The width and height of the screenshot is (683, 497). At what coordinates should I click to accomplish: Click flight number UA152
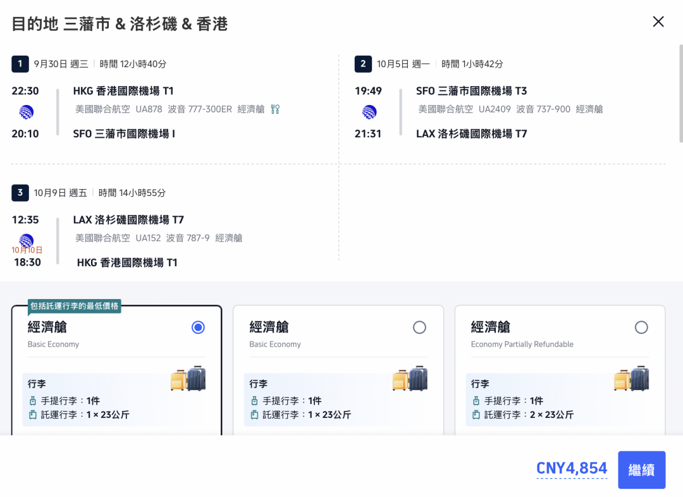pos(148,238)
